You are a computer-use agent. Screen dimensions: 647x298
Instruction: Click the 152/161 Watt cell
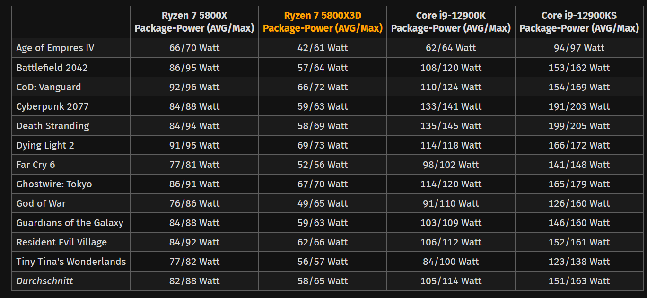[579, 242]
